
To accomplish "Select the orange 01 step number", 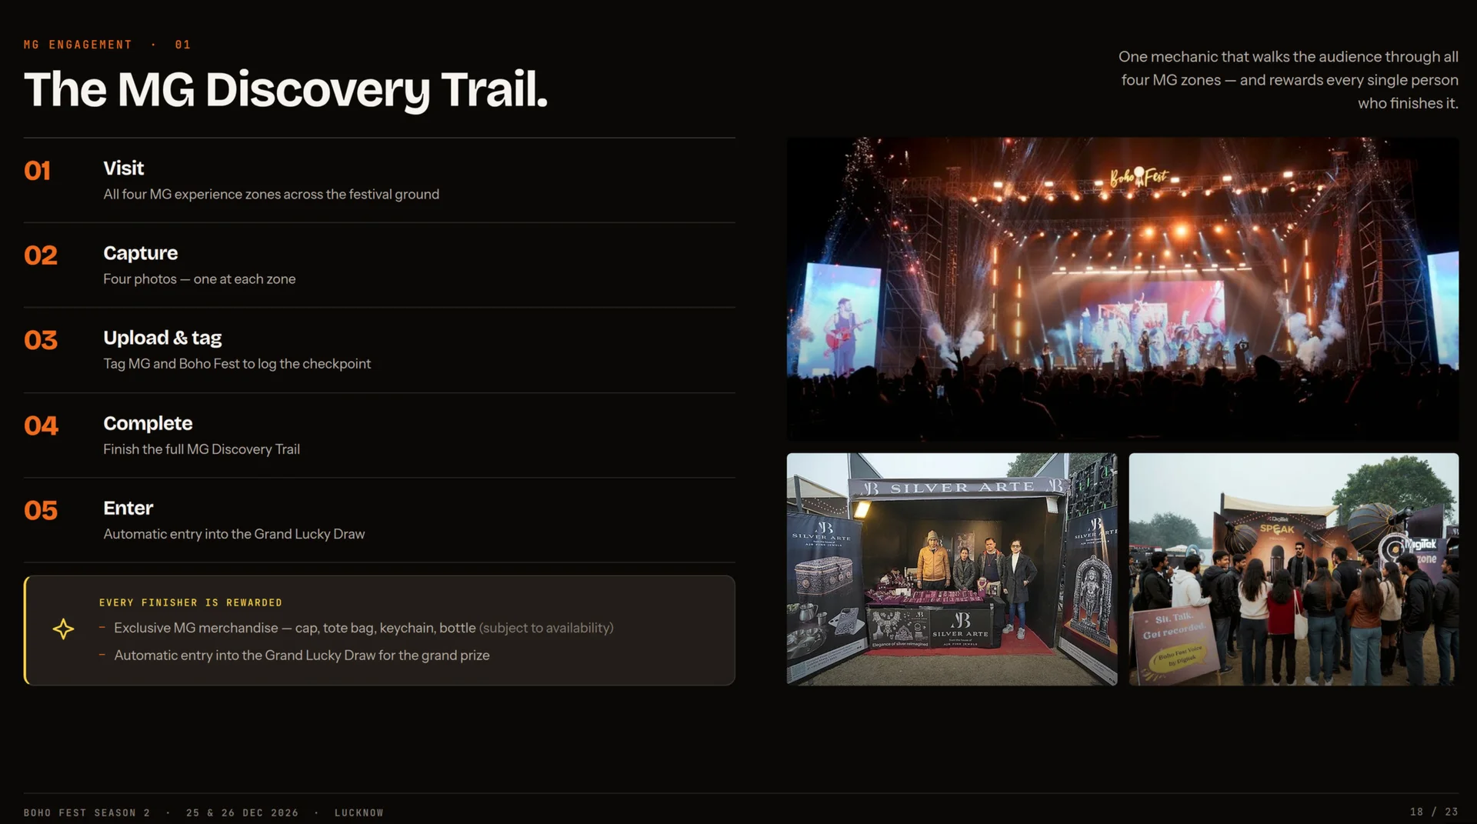I will click(x=37, y=171).
